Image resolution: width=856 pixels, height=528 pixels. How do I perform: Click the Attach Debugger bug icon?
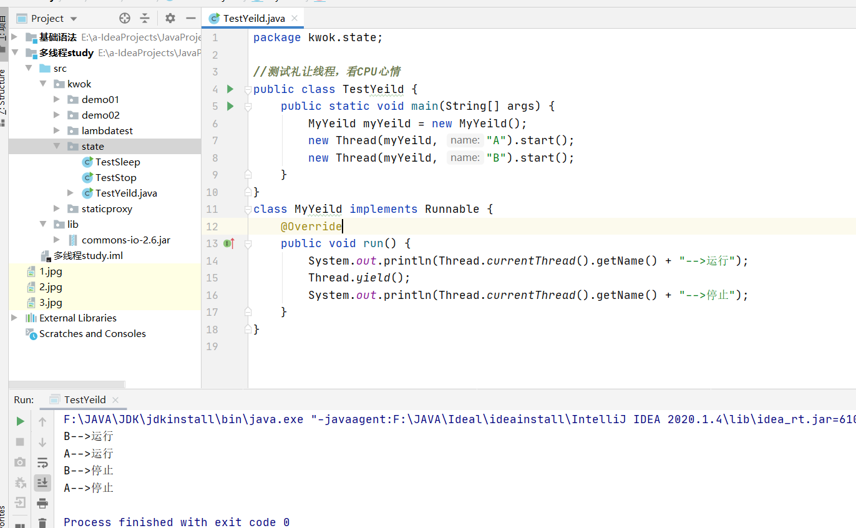20,482
